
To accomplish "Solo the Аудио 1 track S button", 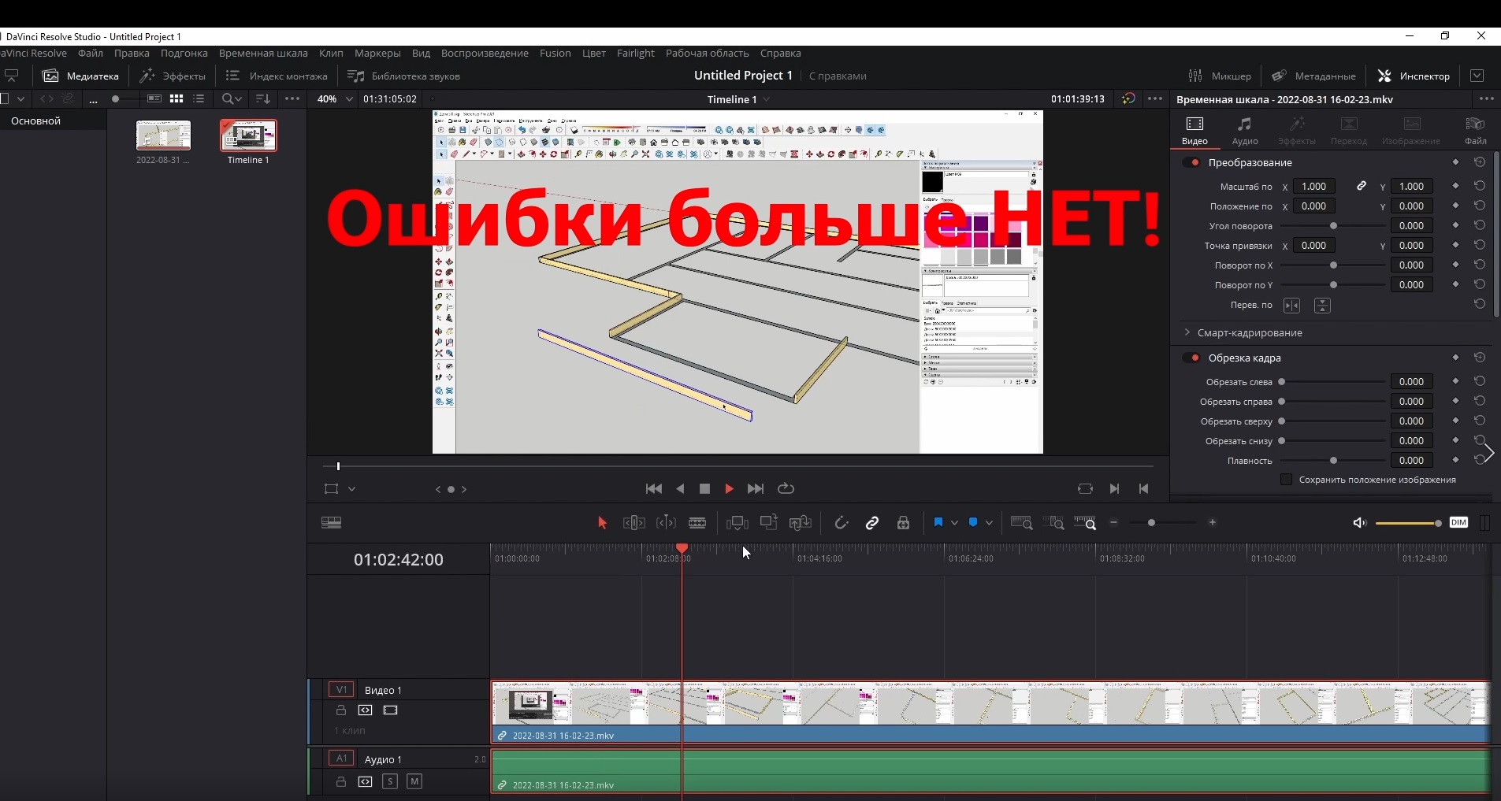I will pyautogui.click(x=390, y=781).
